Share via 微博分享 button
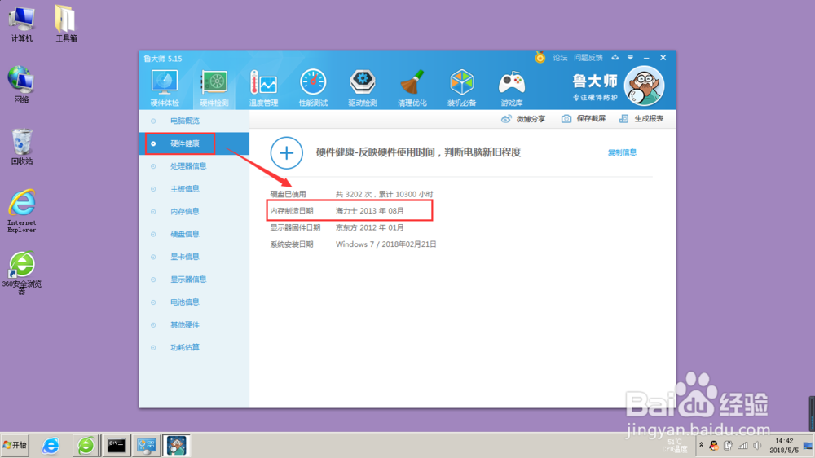 click(523, 118)
